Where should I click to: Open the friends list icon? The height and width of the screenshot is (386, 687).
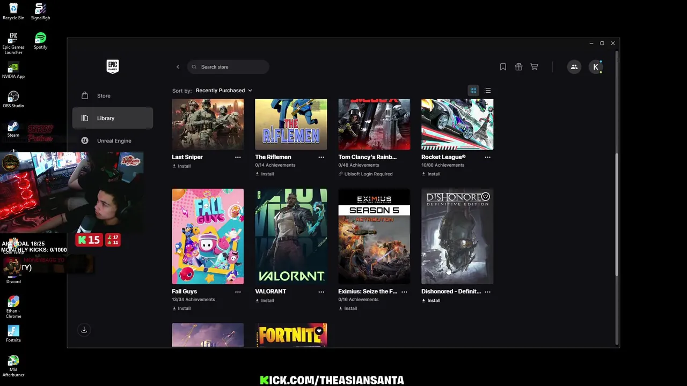pos(574,67)
